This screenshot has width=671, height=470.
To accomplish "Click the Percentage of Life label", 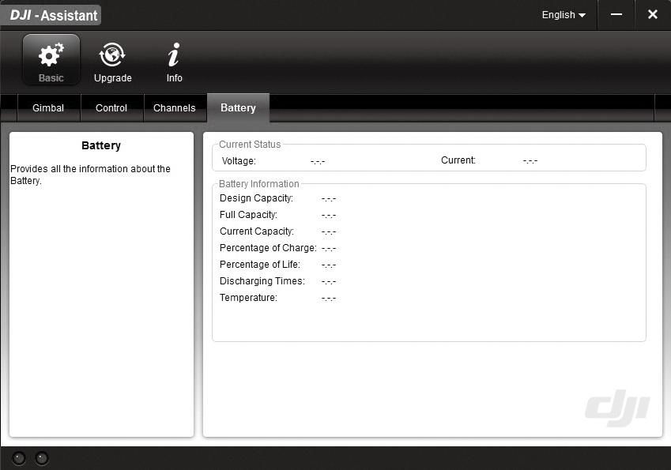I will click(260, 265).
